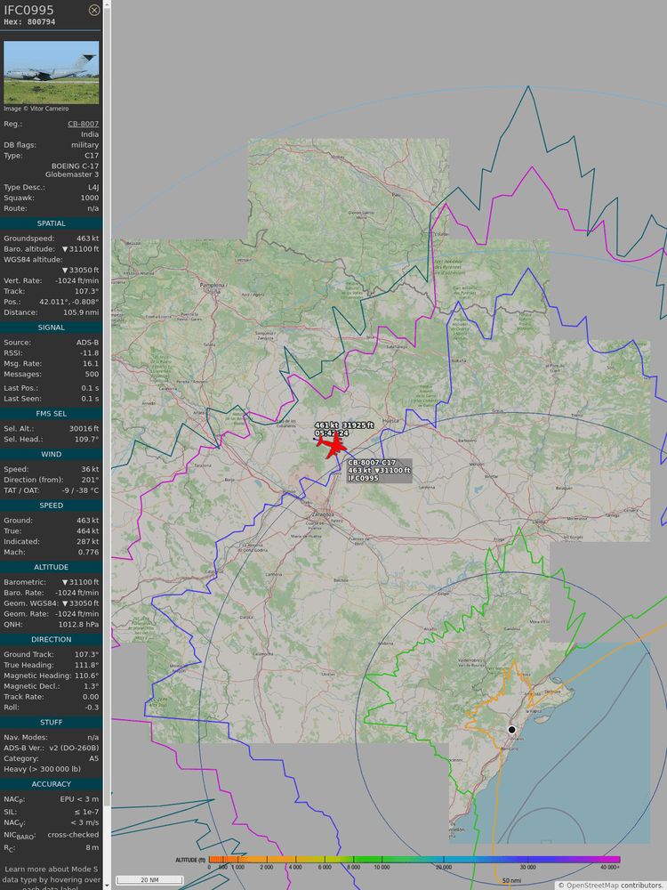
Task: Click the DIRECTION section header
Action: coord(51,639)
